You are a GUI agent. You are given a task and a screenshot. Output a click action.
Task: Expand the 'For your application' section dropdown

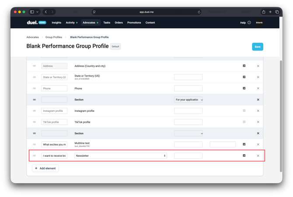click(188, 100)
